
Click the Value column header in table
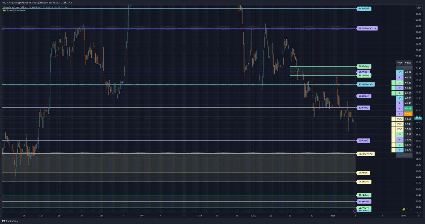coord(408,63)
